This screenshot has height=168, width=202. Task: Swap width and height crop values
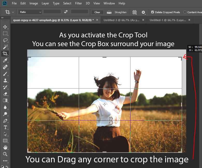66,12
